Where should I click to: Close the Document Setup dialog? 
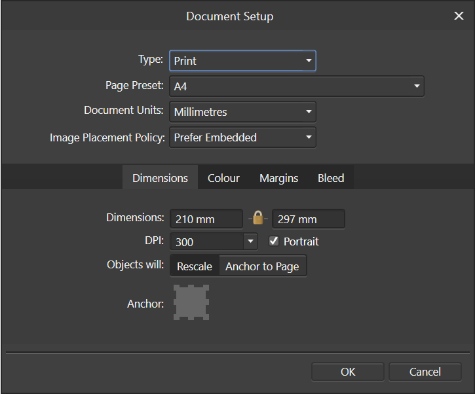(x=459, y=16)
